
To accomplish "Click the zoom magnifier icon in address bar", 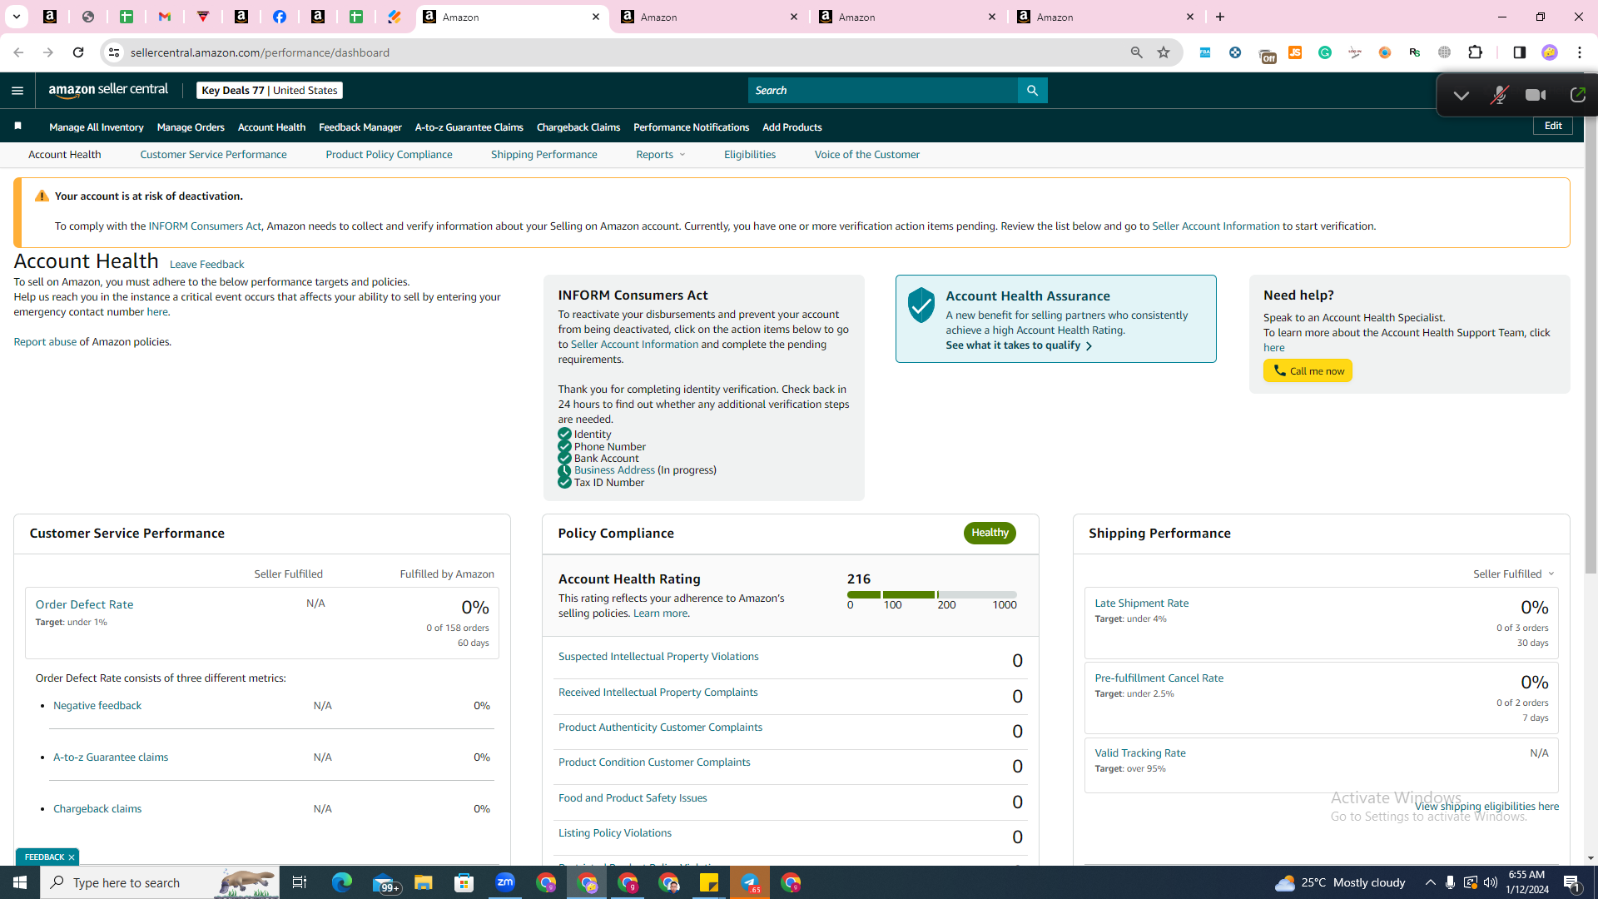I will click(1136, 52).
